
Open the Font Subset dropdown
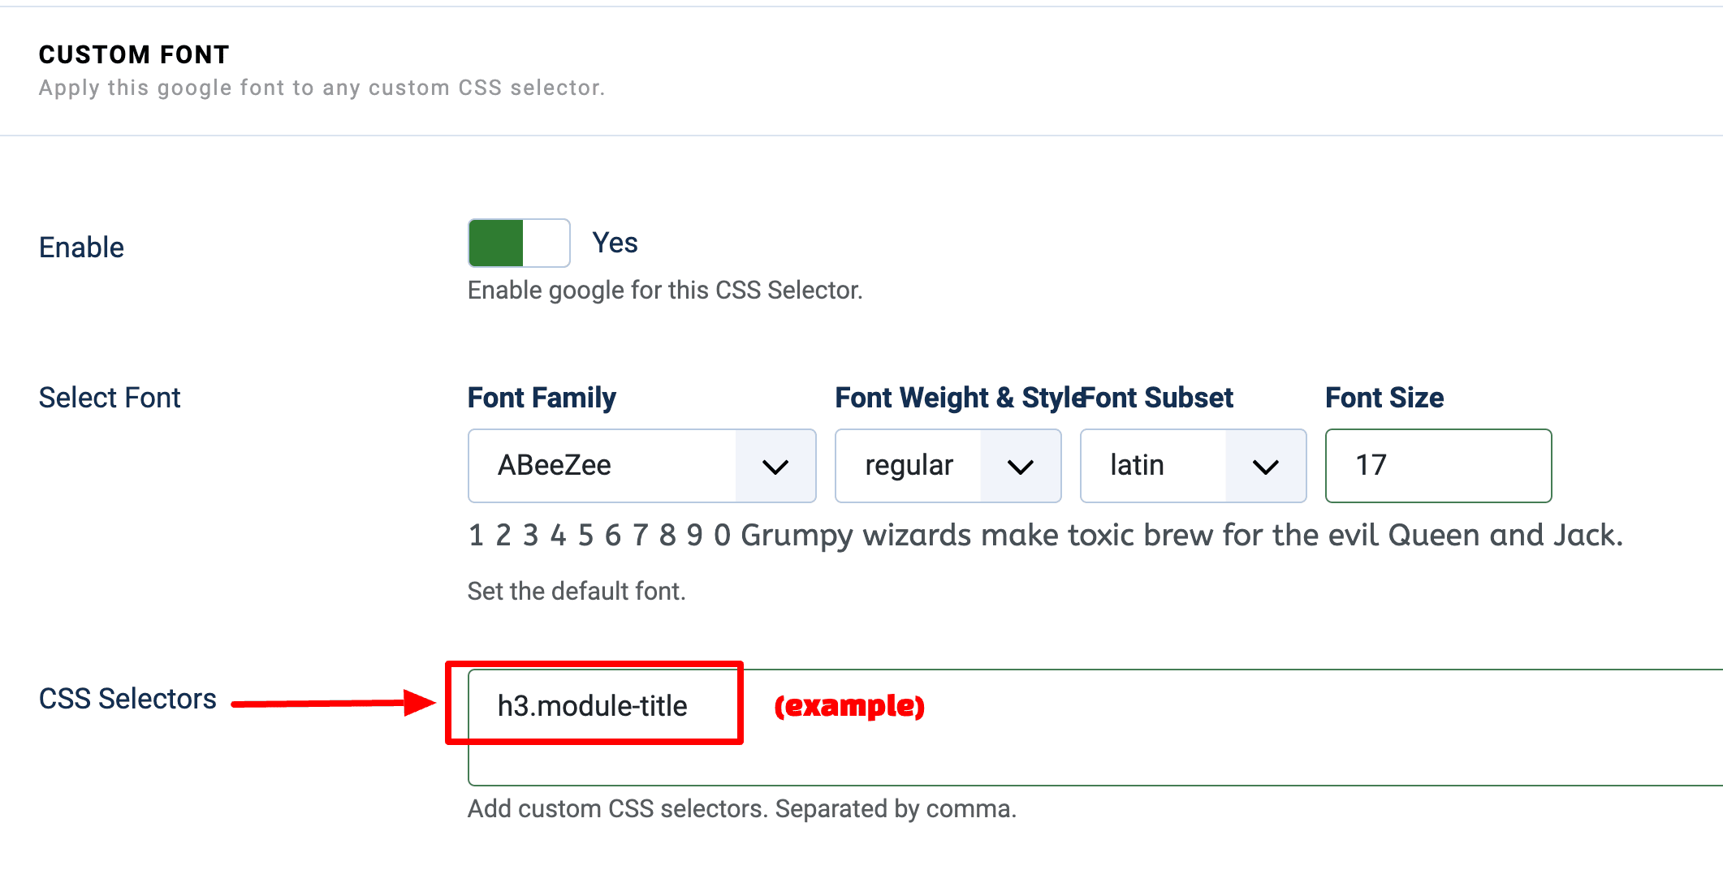(1191, 465)
